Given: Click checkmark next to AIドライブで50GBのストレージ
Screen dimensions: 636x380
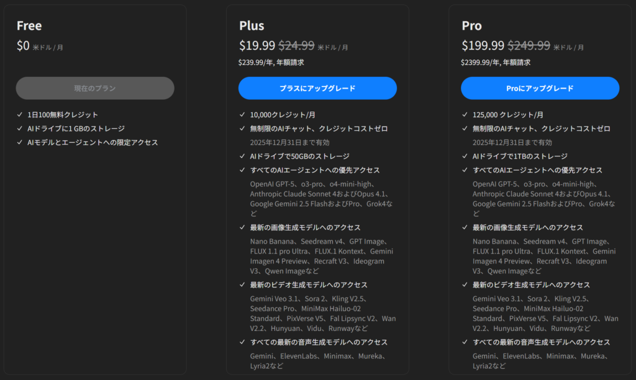Looking at the screenshot, I should pos(243,156).
